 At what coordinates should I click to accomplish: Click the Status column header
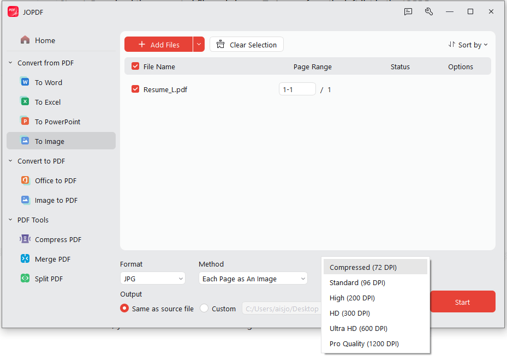coord(400,67)
